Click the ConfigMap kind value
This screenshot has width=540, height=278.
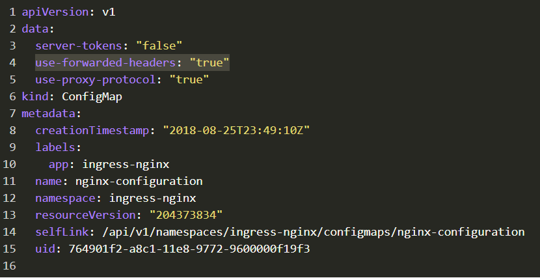(x=92, y=96)
